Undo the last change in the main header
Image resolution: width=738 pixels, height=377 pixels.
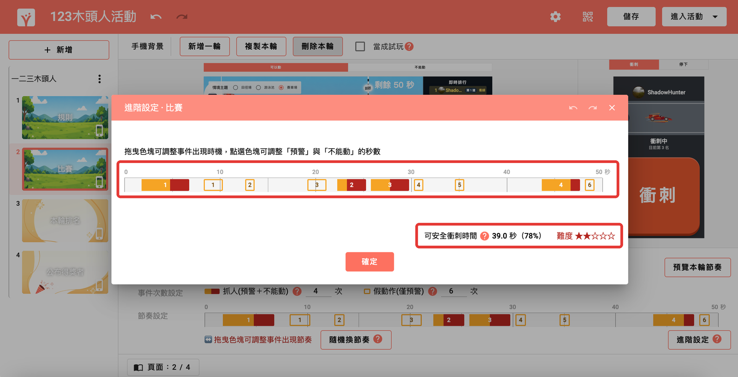click(x=156, y=17)
